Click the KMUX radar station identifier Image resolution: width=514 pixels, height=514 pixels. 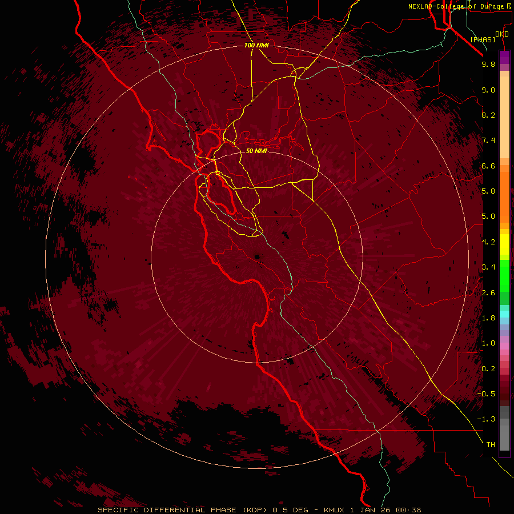[334, 510]
